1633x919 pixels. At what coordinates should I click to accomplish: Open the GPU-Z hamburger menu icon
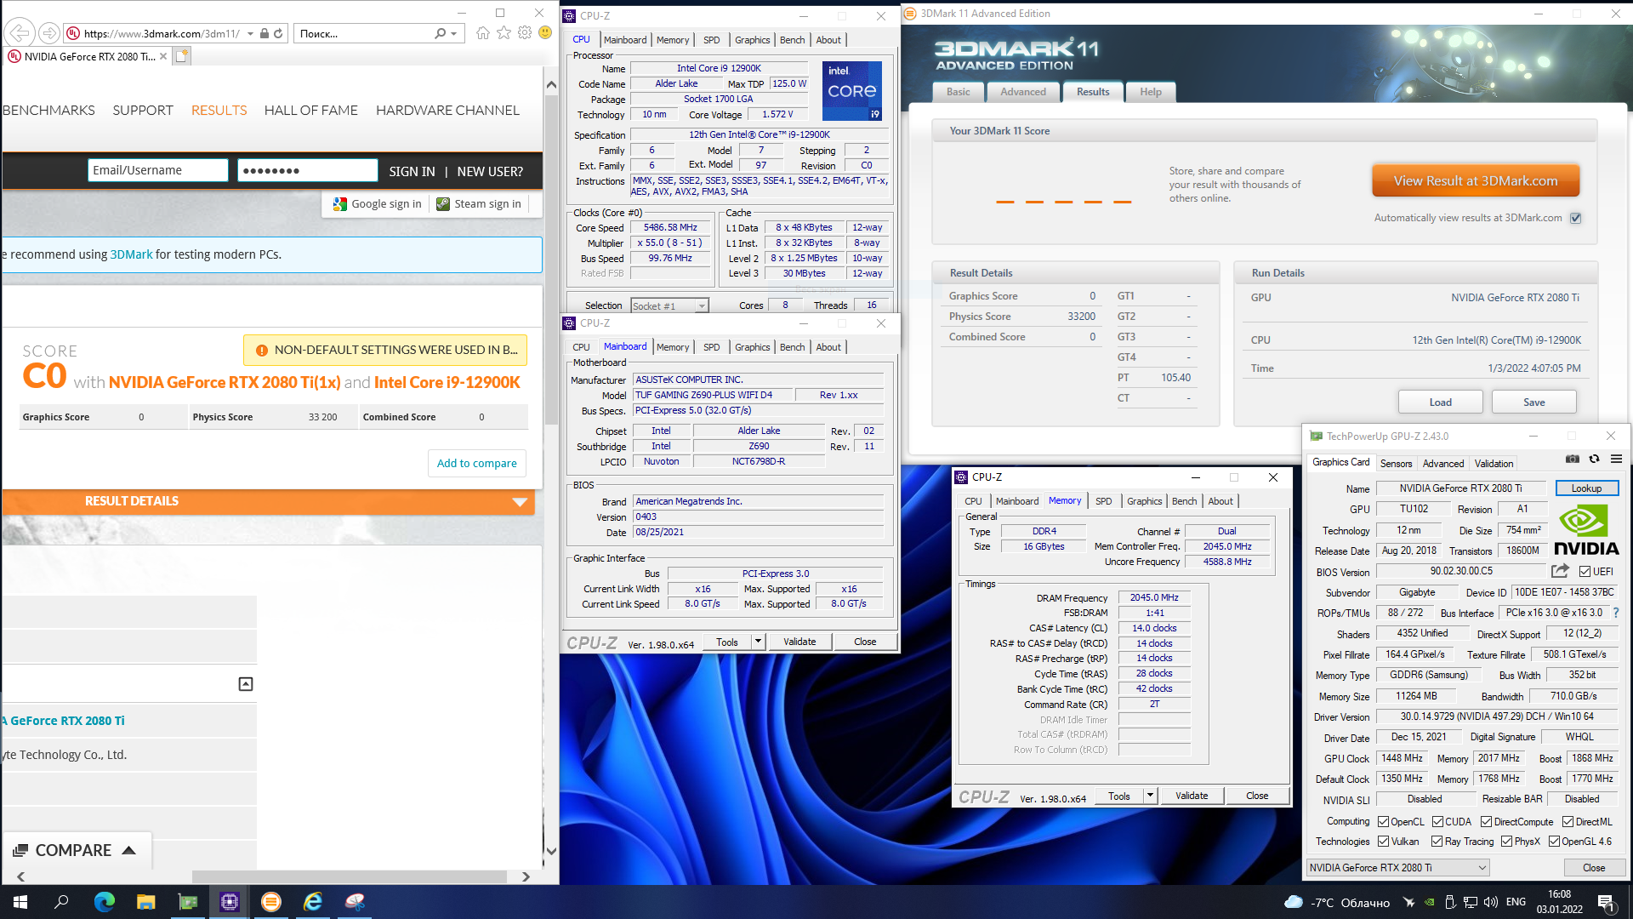[x=1617, y=459]
